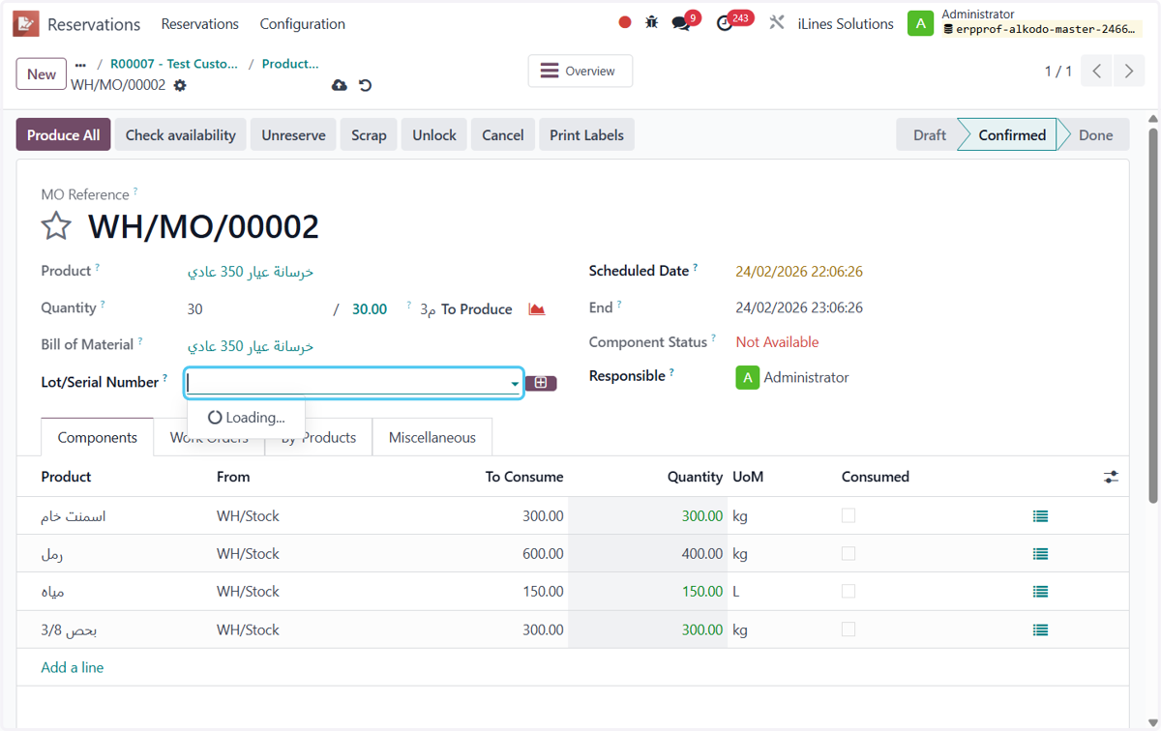The height and width of the screenshot is (731, 1161).
Task: Toggle Consumed checkbox for مياه
Action: 848,591
